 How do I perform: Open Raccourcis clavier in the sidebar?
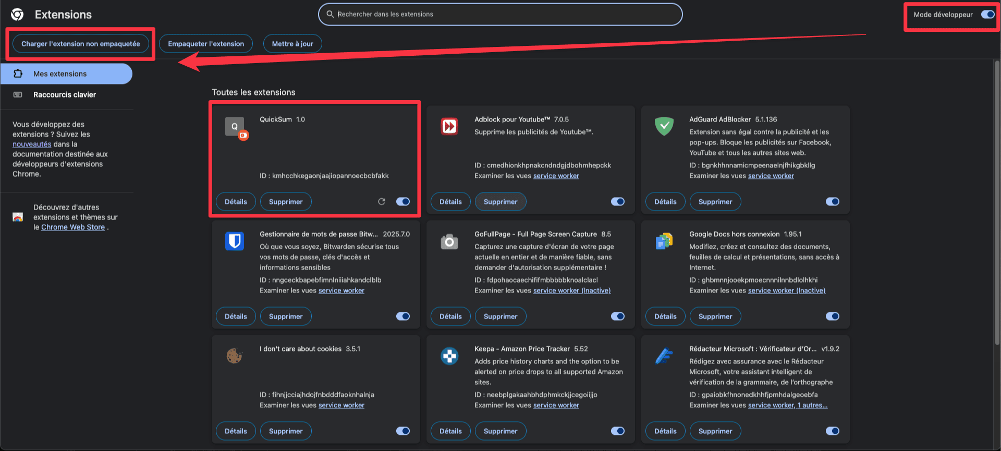(x=66, y=95)
